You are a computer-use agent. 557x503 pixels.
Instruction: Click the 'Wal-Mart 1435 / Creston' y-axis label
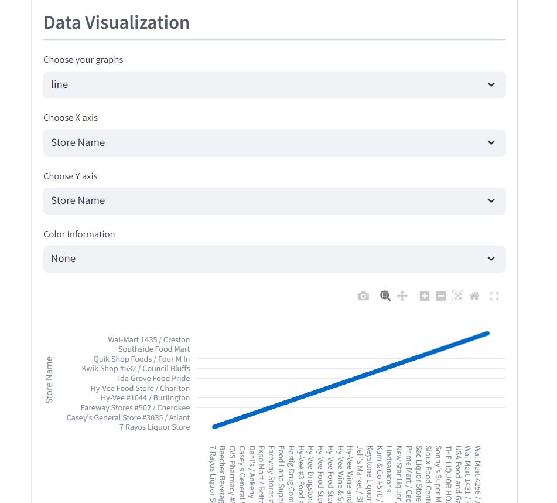click(x=149, y=339)
